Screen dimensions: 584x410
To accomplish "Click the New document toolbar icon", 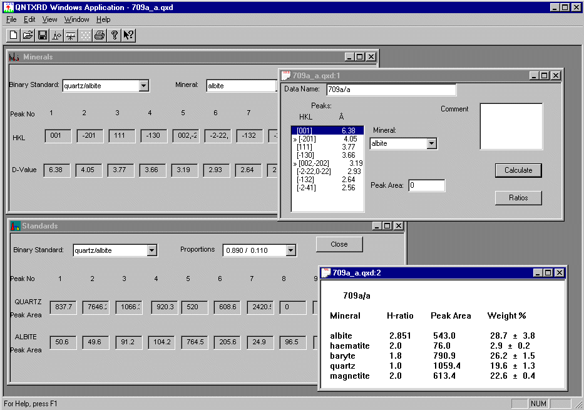I will [x=13, y=36].
